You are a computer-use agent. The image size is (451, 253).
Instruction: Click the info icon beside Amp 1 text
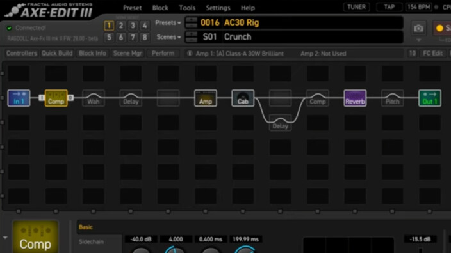[190, 54]
